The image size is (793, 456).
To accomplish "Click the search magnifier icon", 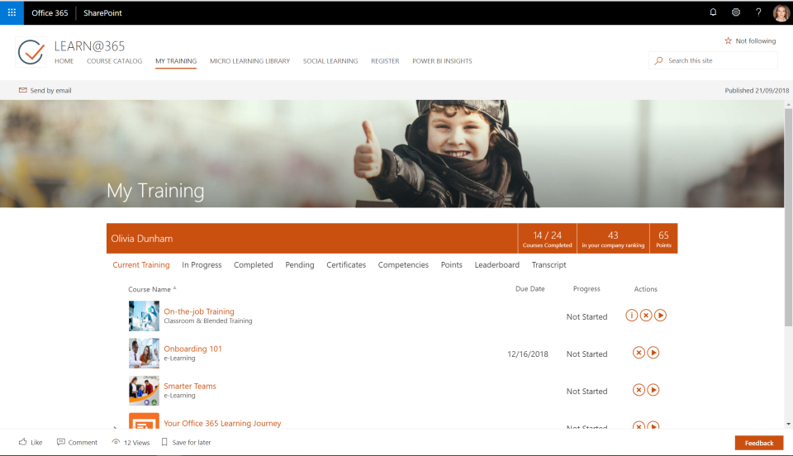I will 658,60.
